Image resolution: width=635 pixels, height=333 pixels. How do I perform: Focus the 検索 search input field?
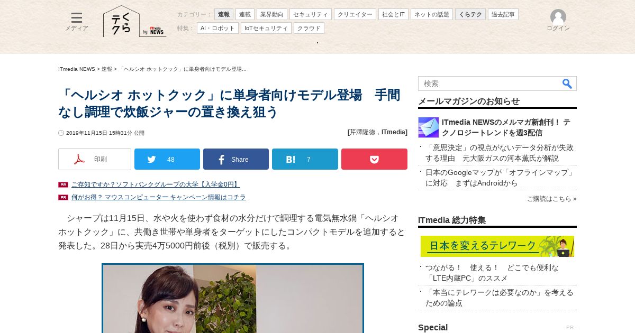[489, 84]
